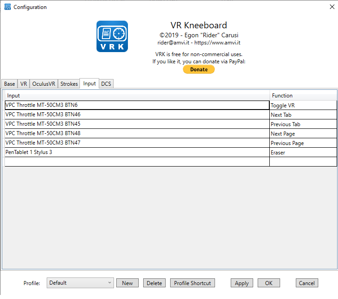Open the OculusVR tab

pos(44,84)
